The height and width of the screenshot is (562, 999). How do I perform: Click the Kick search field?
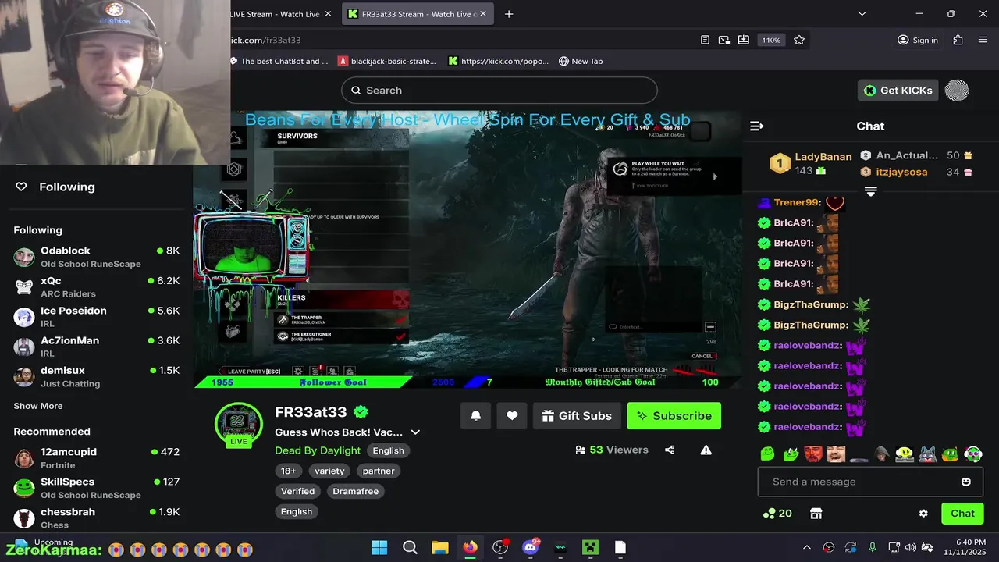point(499,91)
